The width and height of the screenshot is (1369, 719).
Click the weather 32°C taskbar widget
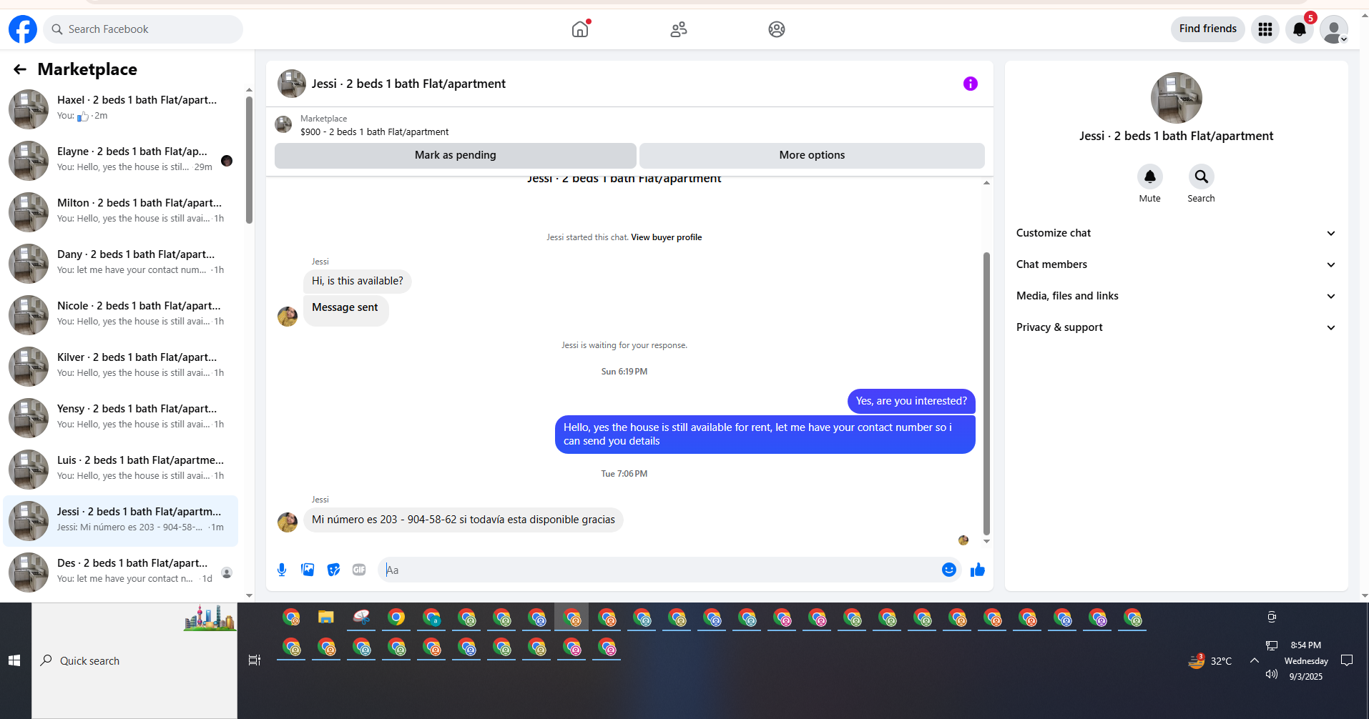tap(1210, 660)
